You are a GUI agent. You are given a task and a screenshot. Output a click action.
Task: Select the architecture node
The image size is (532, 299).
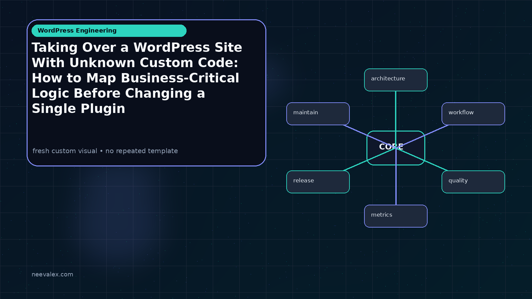(396, 80)
